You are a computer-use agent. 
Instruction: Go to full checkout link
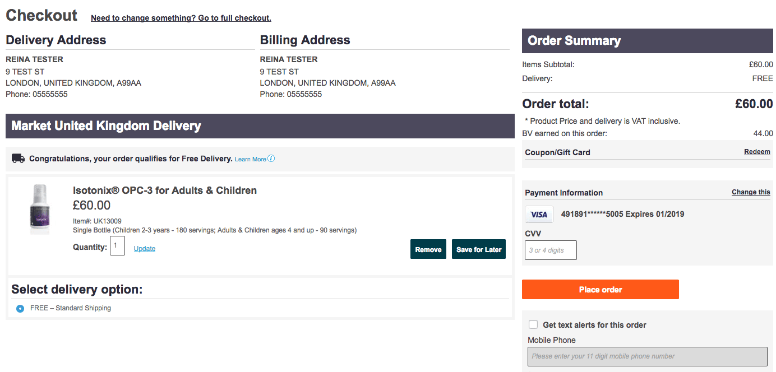pos(181,18)
